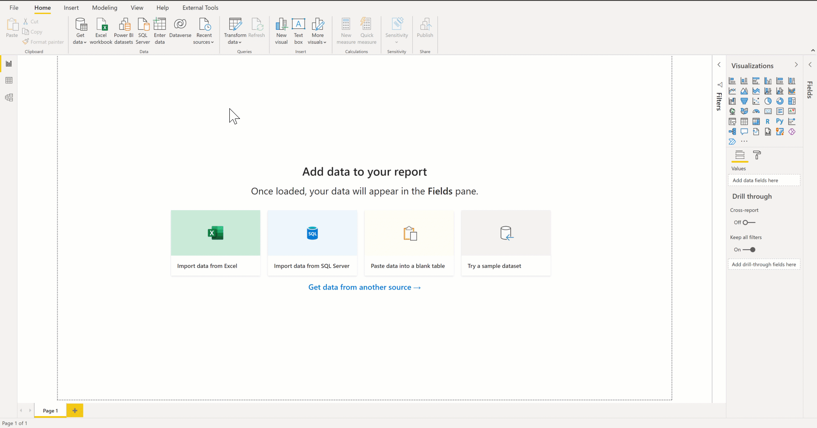Open Get more visuals ellipsis
The image size is (817, 428).
(744, 141)
